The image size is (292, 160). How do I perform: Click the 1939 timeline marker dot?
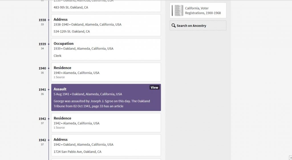tap(49, 44)
